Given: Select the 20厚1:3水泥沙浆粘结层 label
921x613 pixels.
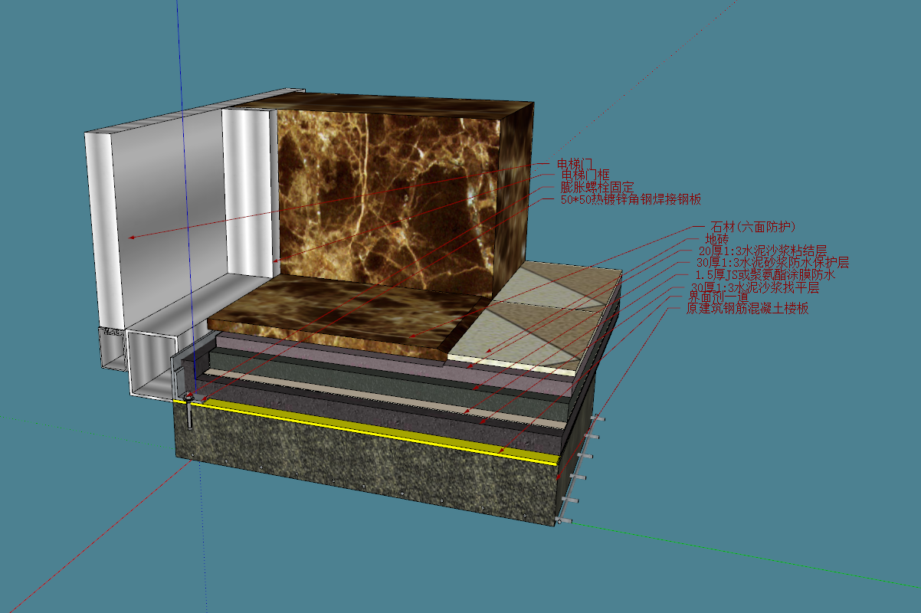Looking at the screenshot, I should pyautogui.click(x=762, y=251).
